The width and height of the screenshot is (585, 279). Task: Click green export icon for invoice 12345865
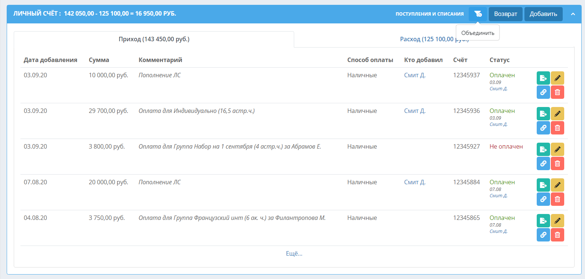[543, 221]
